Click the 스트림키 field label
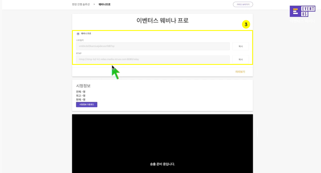321x173 pixels. pos(80,40)
